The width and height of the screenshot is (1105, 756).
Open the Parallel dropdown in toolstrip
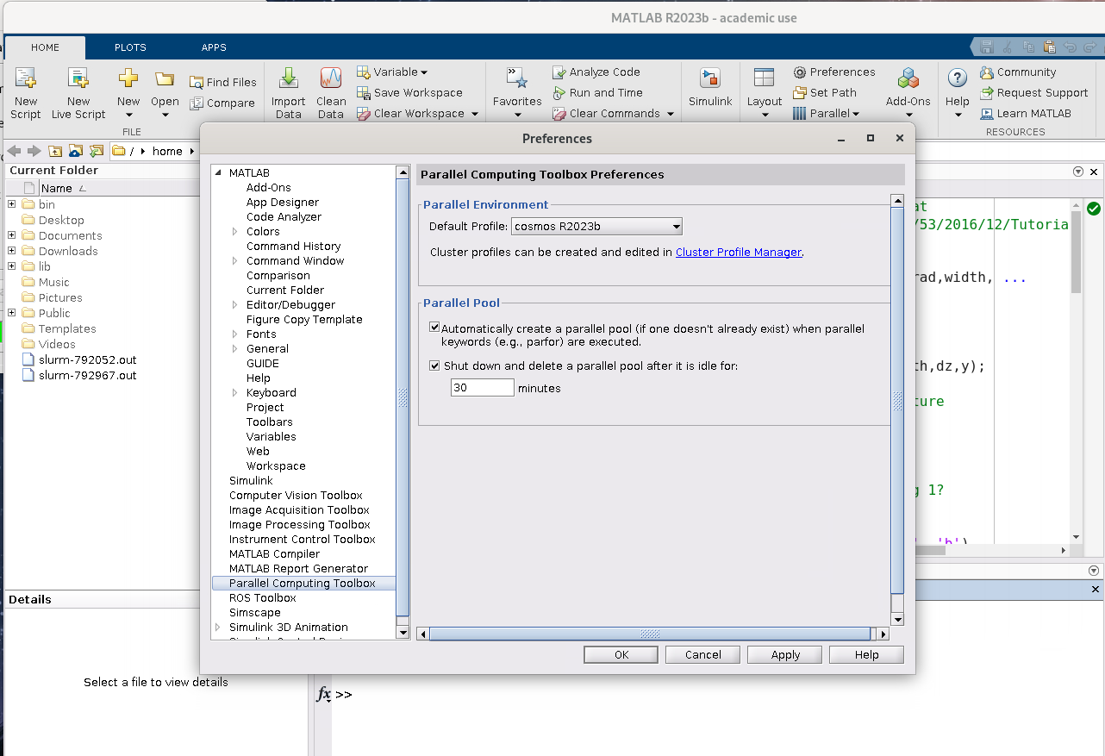coord(827,113)
